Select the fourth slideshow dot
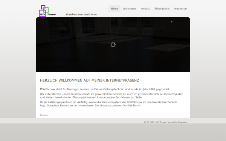The width and height of the screenshot is (226, 141). [x=180, y=21]
